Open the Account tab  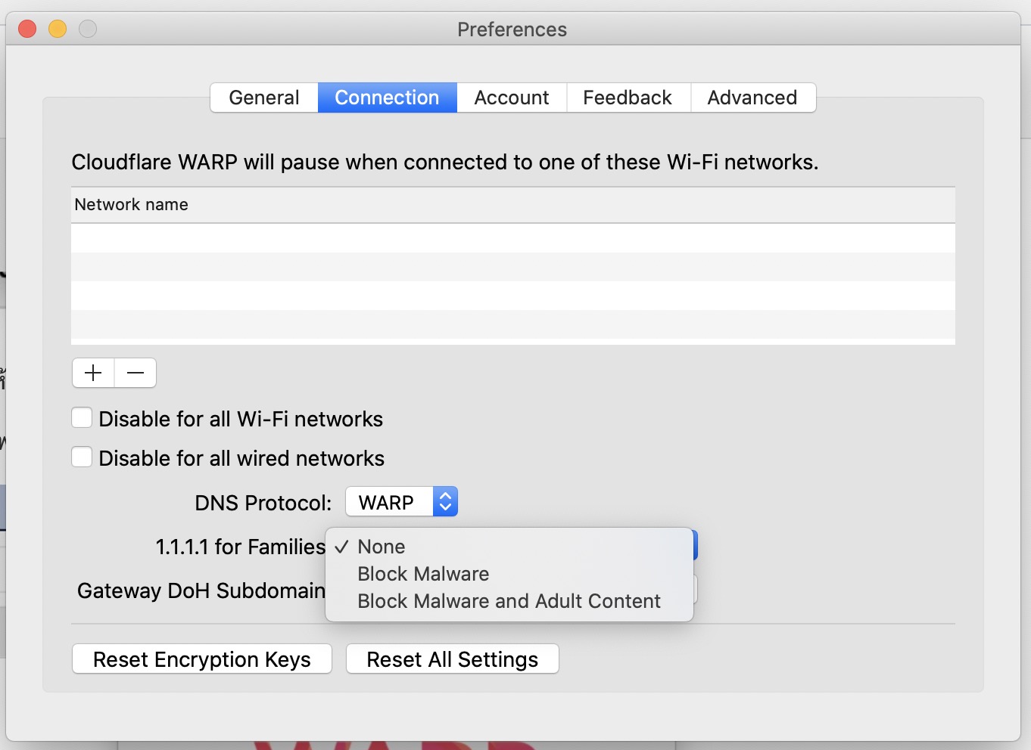[512, 98]
